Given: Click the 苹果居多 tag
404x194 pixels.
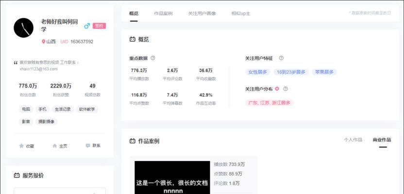Looking at the screenshot, I should pos(324,72).
